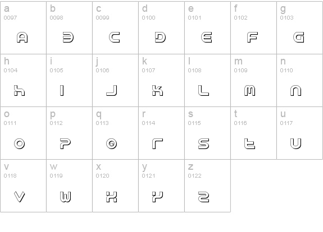Image resolution: width=323 pixels, height=232 pixels.
Task: Click the n glyph numbered 0110
Action: [x=296, y=90]
